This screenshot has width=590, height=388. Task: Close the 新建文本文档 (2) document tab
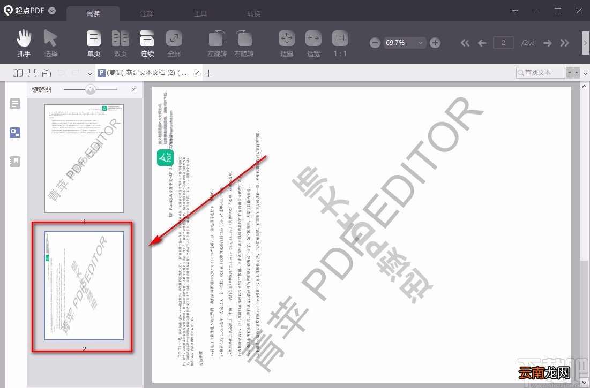pyautogui.click(x=197, y=73)
